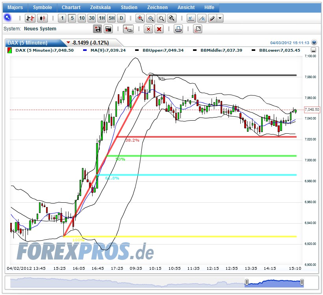Set timeframe to 10 minutes
The height and width of the screenshot is (295, 323).
point(82,18)
